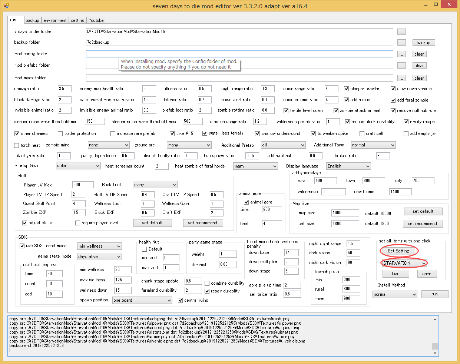Click the Set Setting button
Image resolution: width=460 pixels, height=364 pixels.
tap(398, 251)
